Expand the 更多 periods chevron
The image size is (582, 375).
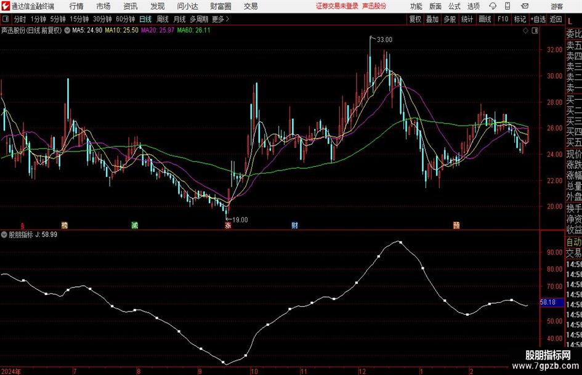click(x=227, y=19)
